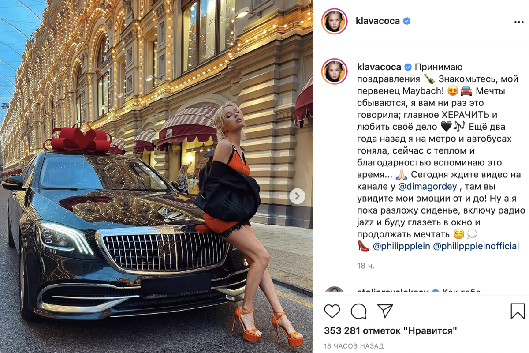Share the post using the paper plane icon
Screen dimensions: 529x353
pyautogui.click(x=385, y=311)
